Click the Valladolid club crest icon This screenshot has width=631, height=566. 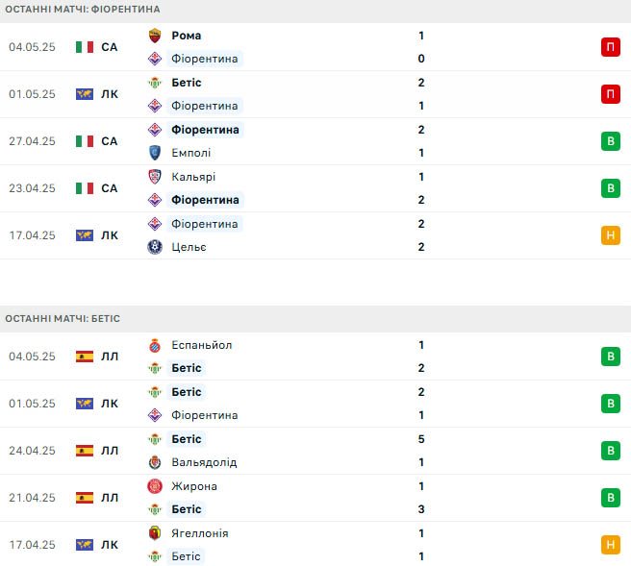(x=155, y=462)
